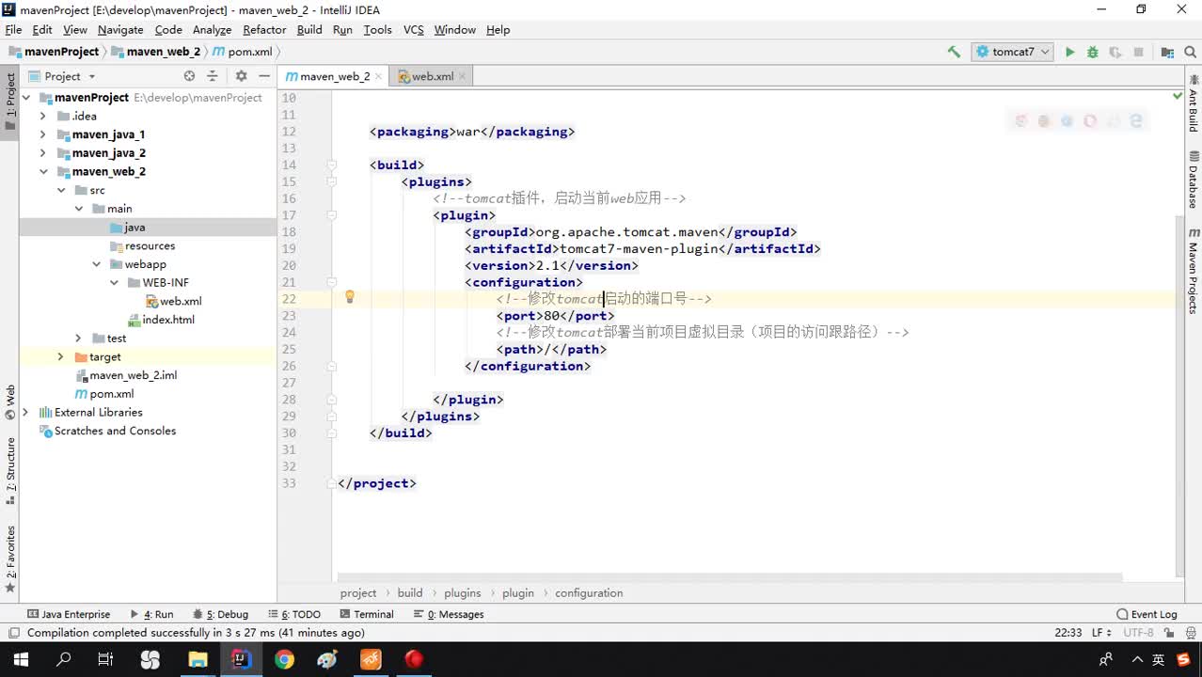Image resolution: width=1202 pixels, height=677 pixels.
Task: Click IntelliJ IDEA taskbar icon
Action: point(241,659)
